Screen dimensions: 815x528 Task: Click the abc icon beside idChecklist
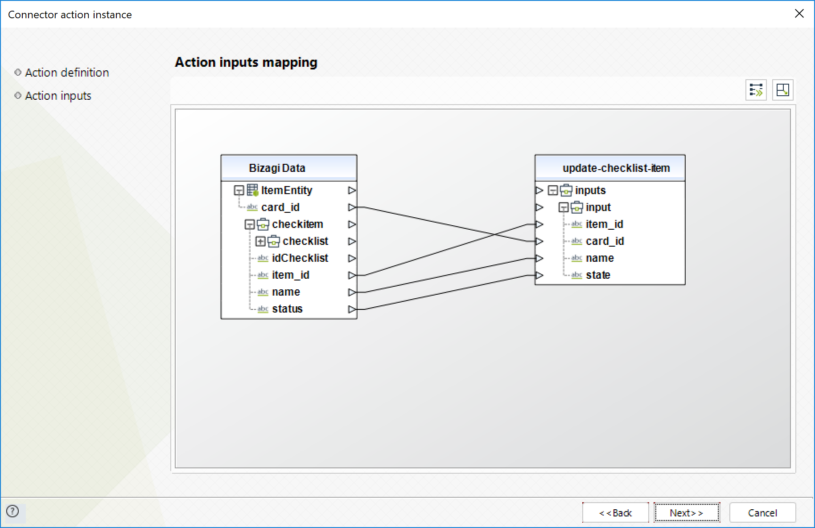coord(263,258)
